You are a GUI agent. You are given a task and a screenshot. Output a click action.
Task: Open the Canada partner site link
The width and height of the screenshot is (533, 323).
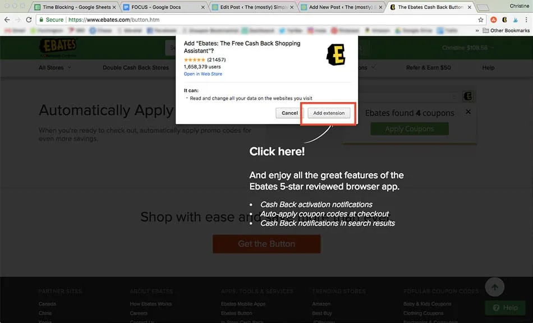(47, 304)
